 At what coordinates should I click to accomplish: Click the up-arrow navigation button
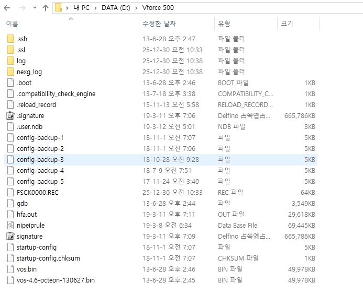pos(46,8)
